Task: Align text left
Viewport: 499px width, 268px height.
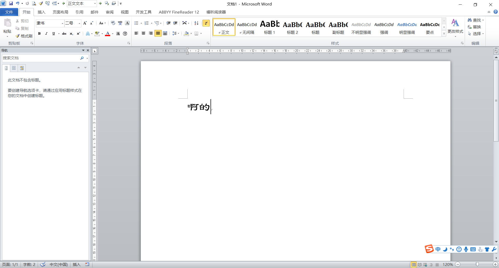Action: (x=136, y=33)
